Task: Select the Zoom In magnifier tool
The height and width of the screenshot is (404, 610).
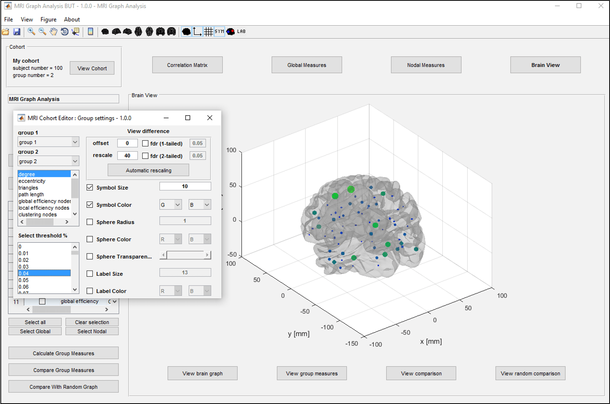Action: tap(31, 32)
